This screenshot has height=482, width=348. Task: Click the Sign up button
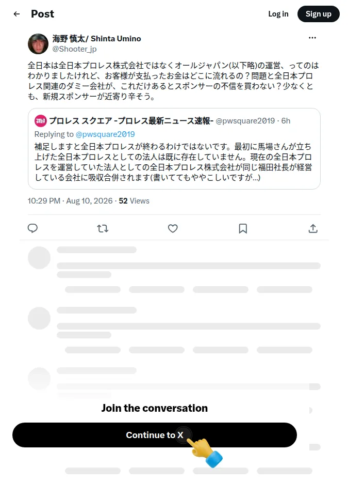pyautogui.click(x=318, y=14)
